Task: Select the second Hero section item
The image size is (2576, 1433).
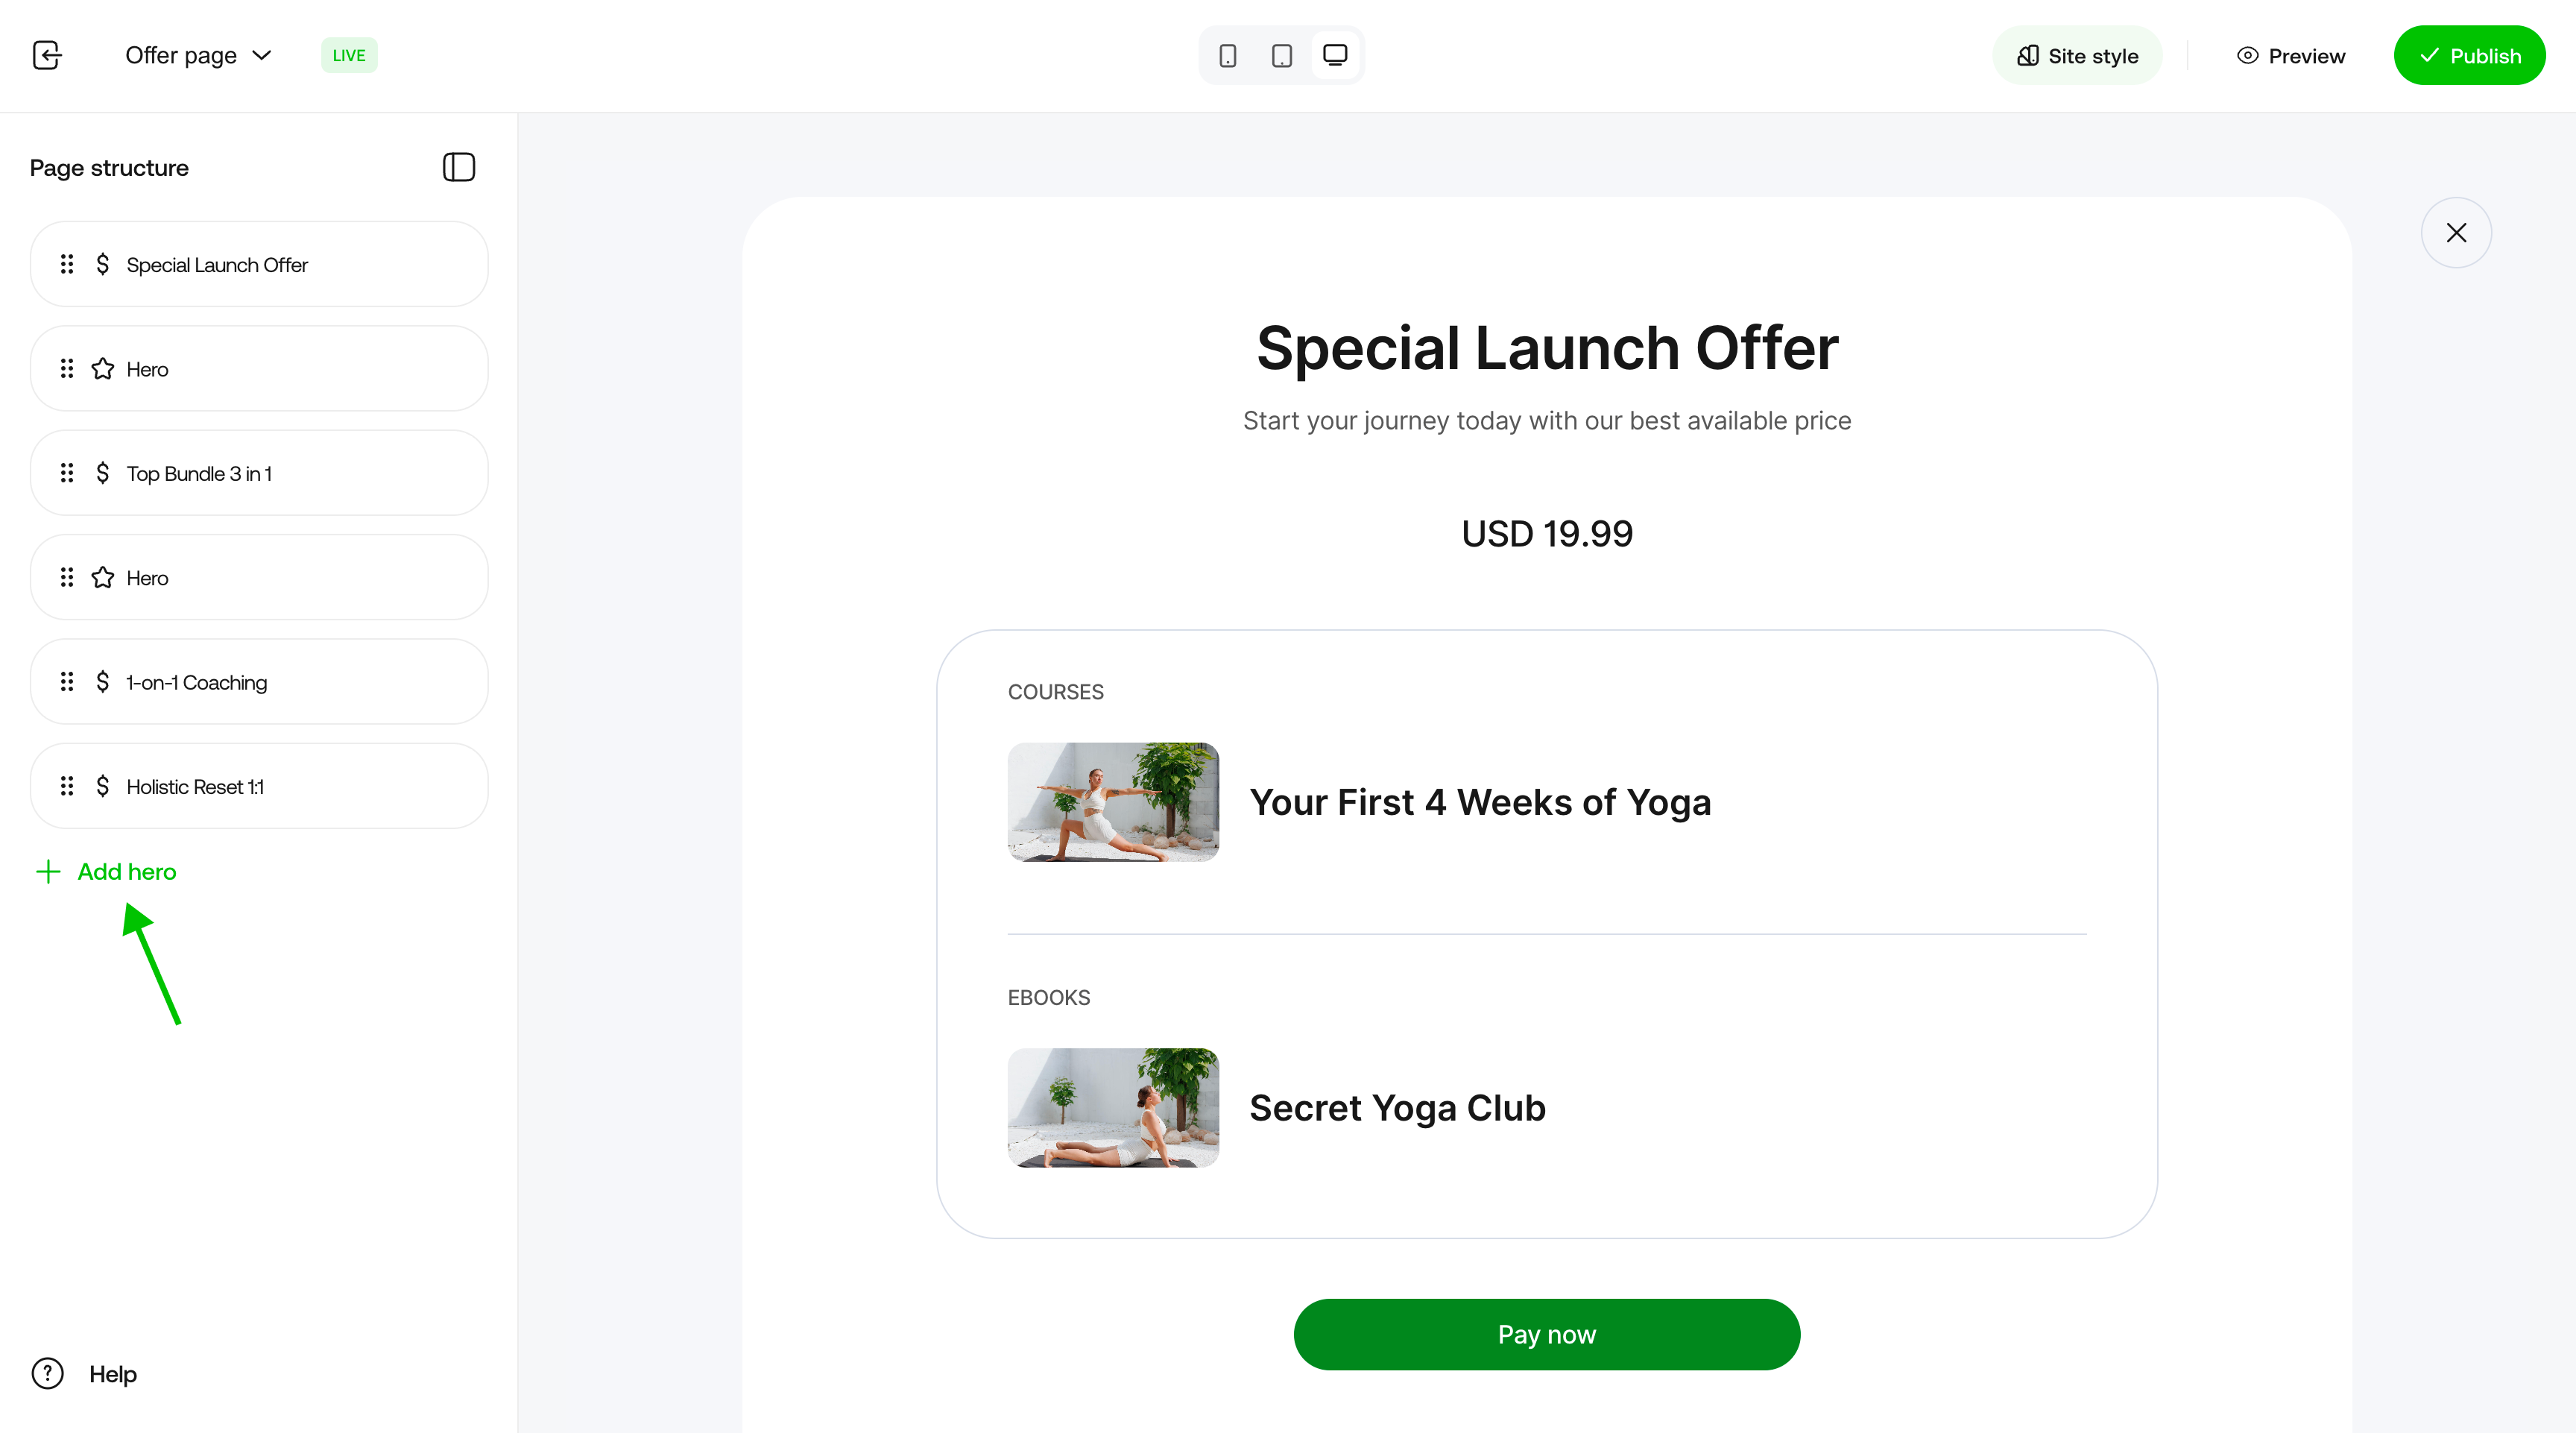Action: (x=259, y=578)
